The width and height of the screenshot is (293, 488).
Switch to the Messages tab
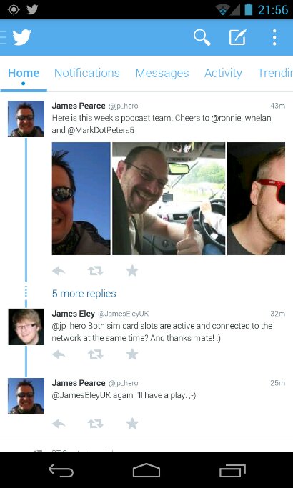(x=162, y=73)
